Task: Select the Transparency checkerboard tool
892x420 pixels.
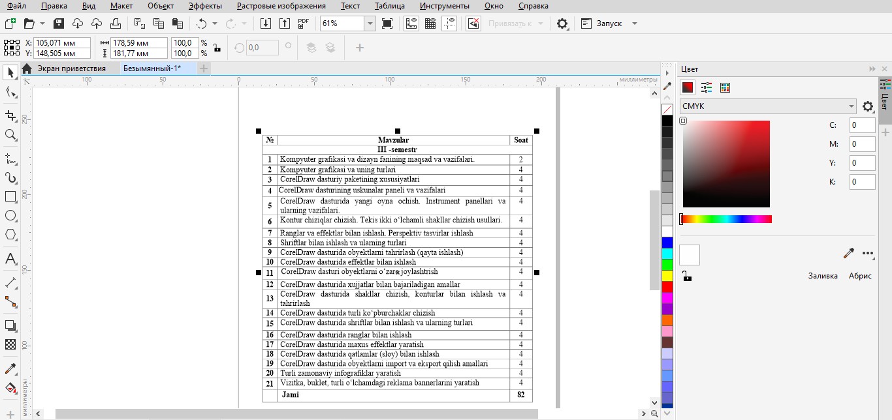Action: (10, 344)
